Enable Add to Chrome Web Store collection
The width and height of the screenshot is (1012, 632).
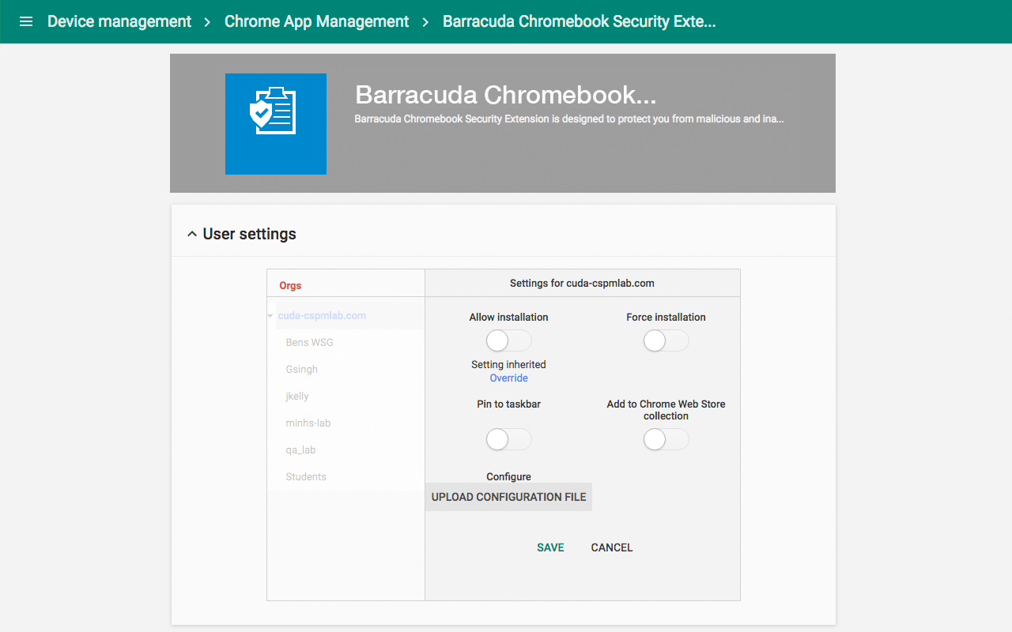click(666, 439)
